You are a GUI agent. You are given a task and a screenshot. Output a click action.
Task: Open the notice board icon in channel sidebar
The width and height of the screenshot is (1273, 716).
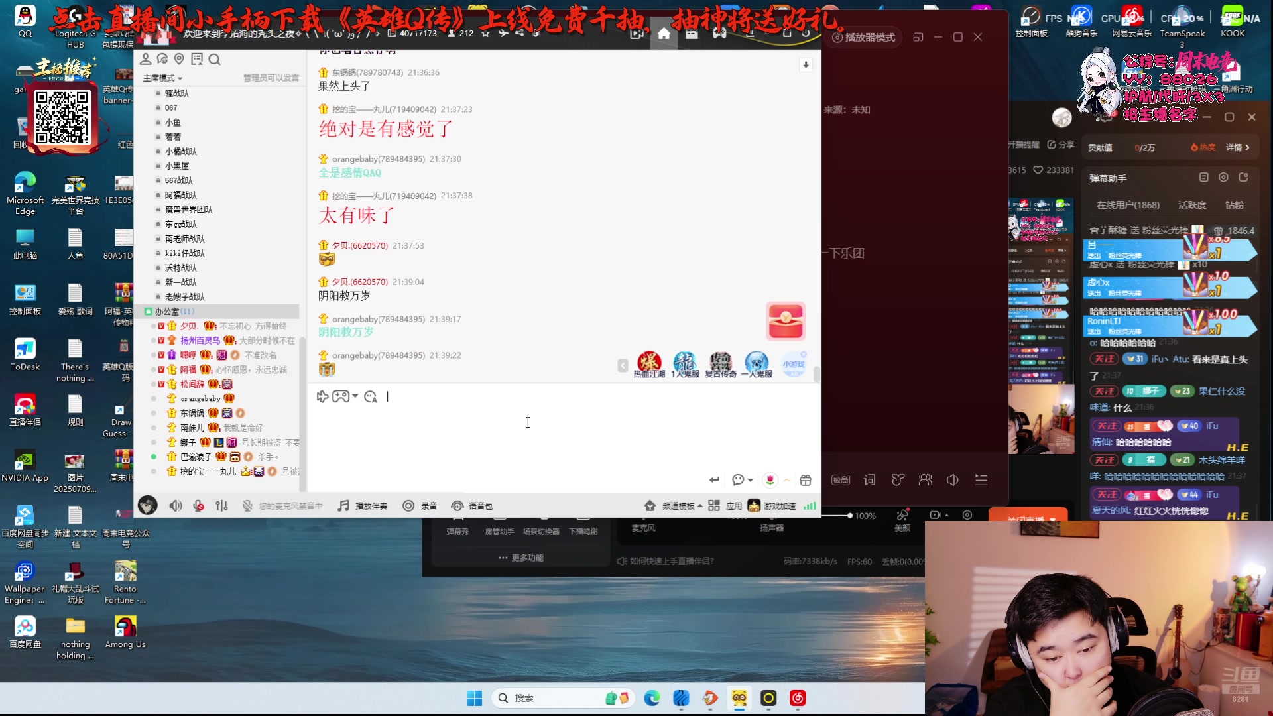click(x=197, y=59)
